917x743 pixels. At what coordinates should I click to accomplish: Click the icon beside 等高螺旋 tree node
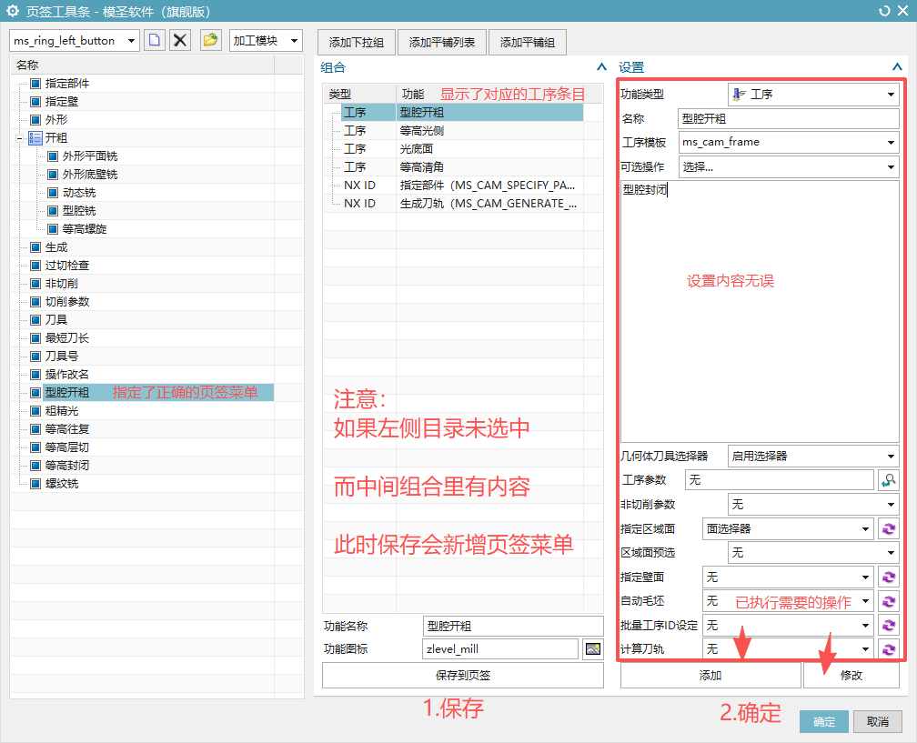pyautogui.click(x=53, y=229)
